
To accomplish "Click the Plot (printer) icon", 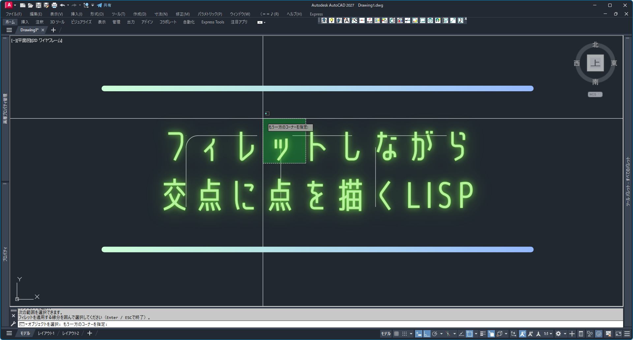I will pyautogui.click(x=54, y=5).
